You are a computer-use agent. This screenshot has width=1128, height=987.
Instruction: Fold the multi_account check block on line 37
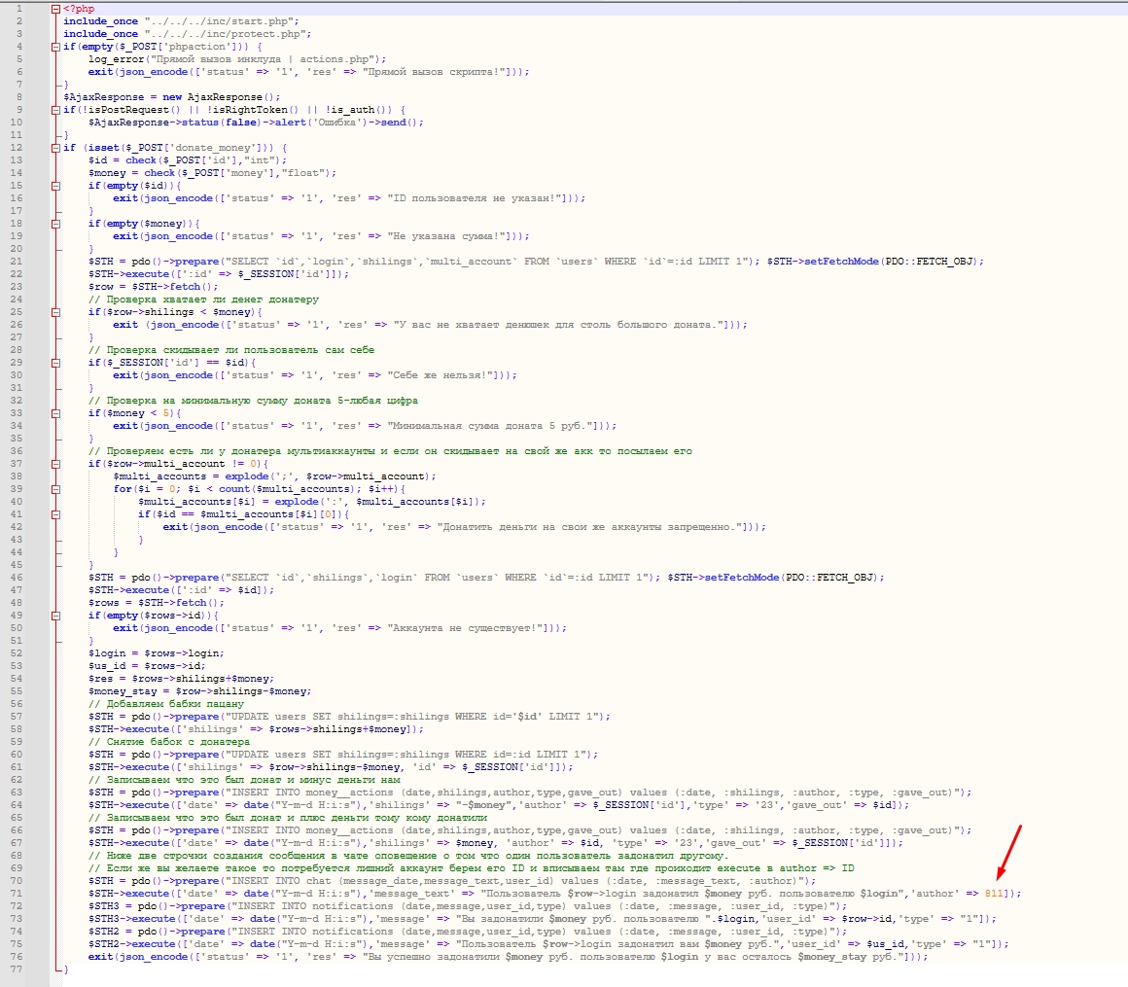click(55, 464)
